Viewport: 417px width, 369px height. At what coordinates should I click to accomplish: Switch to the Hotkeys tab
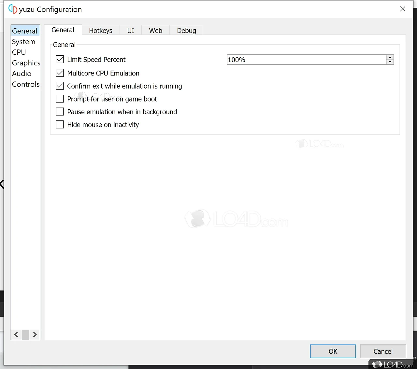[101, 30]
